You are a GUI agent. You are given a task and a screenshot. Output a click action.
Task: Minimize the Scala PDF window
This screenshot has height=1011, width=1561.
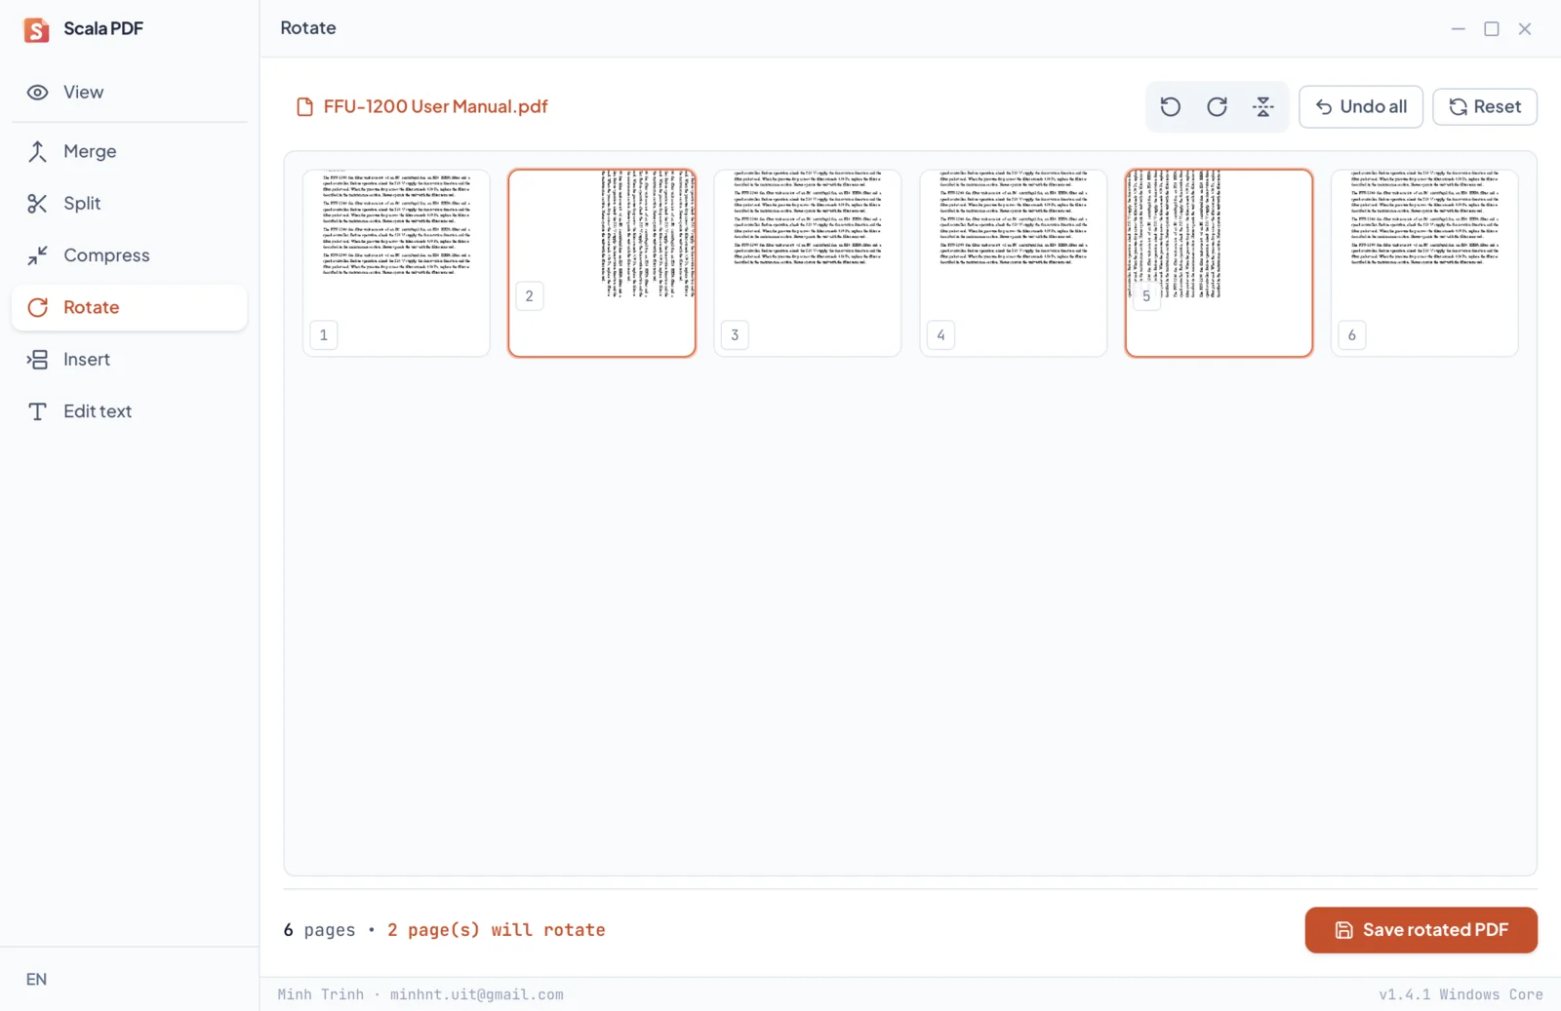(x=1458, y=29)
